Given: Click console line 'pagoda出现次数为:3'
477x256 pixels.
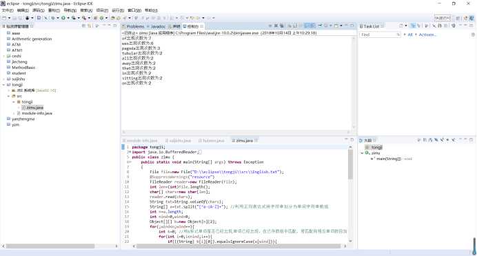Looking at the screenshot, I should tap(141, 48).
